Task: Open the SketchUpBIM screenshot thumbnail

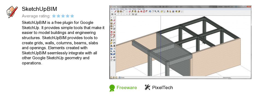Action: [180, 42]
